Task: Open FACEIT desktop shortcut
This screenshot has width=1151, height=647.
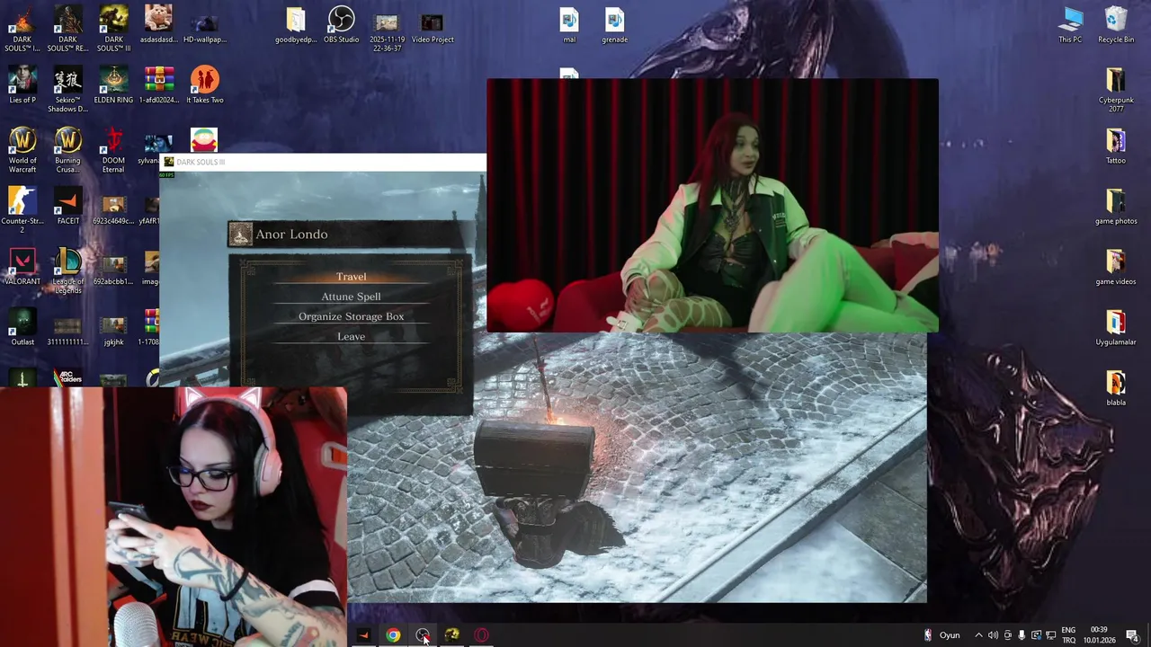Action: tap(67, 207)
